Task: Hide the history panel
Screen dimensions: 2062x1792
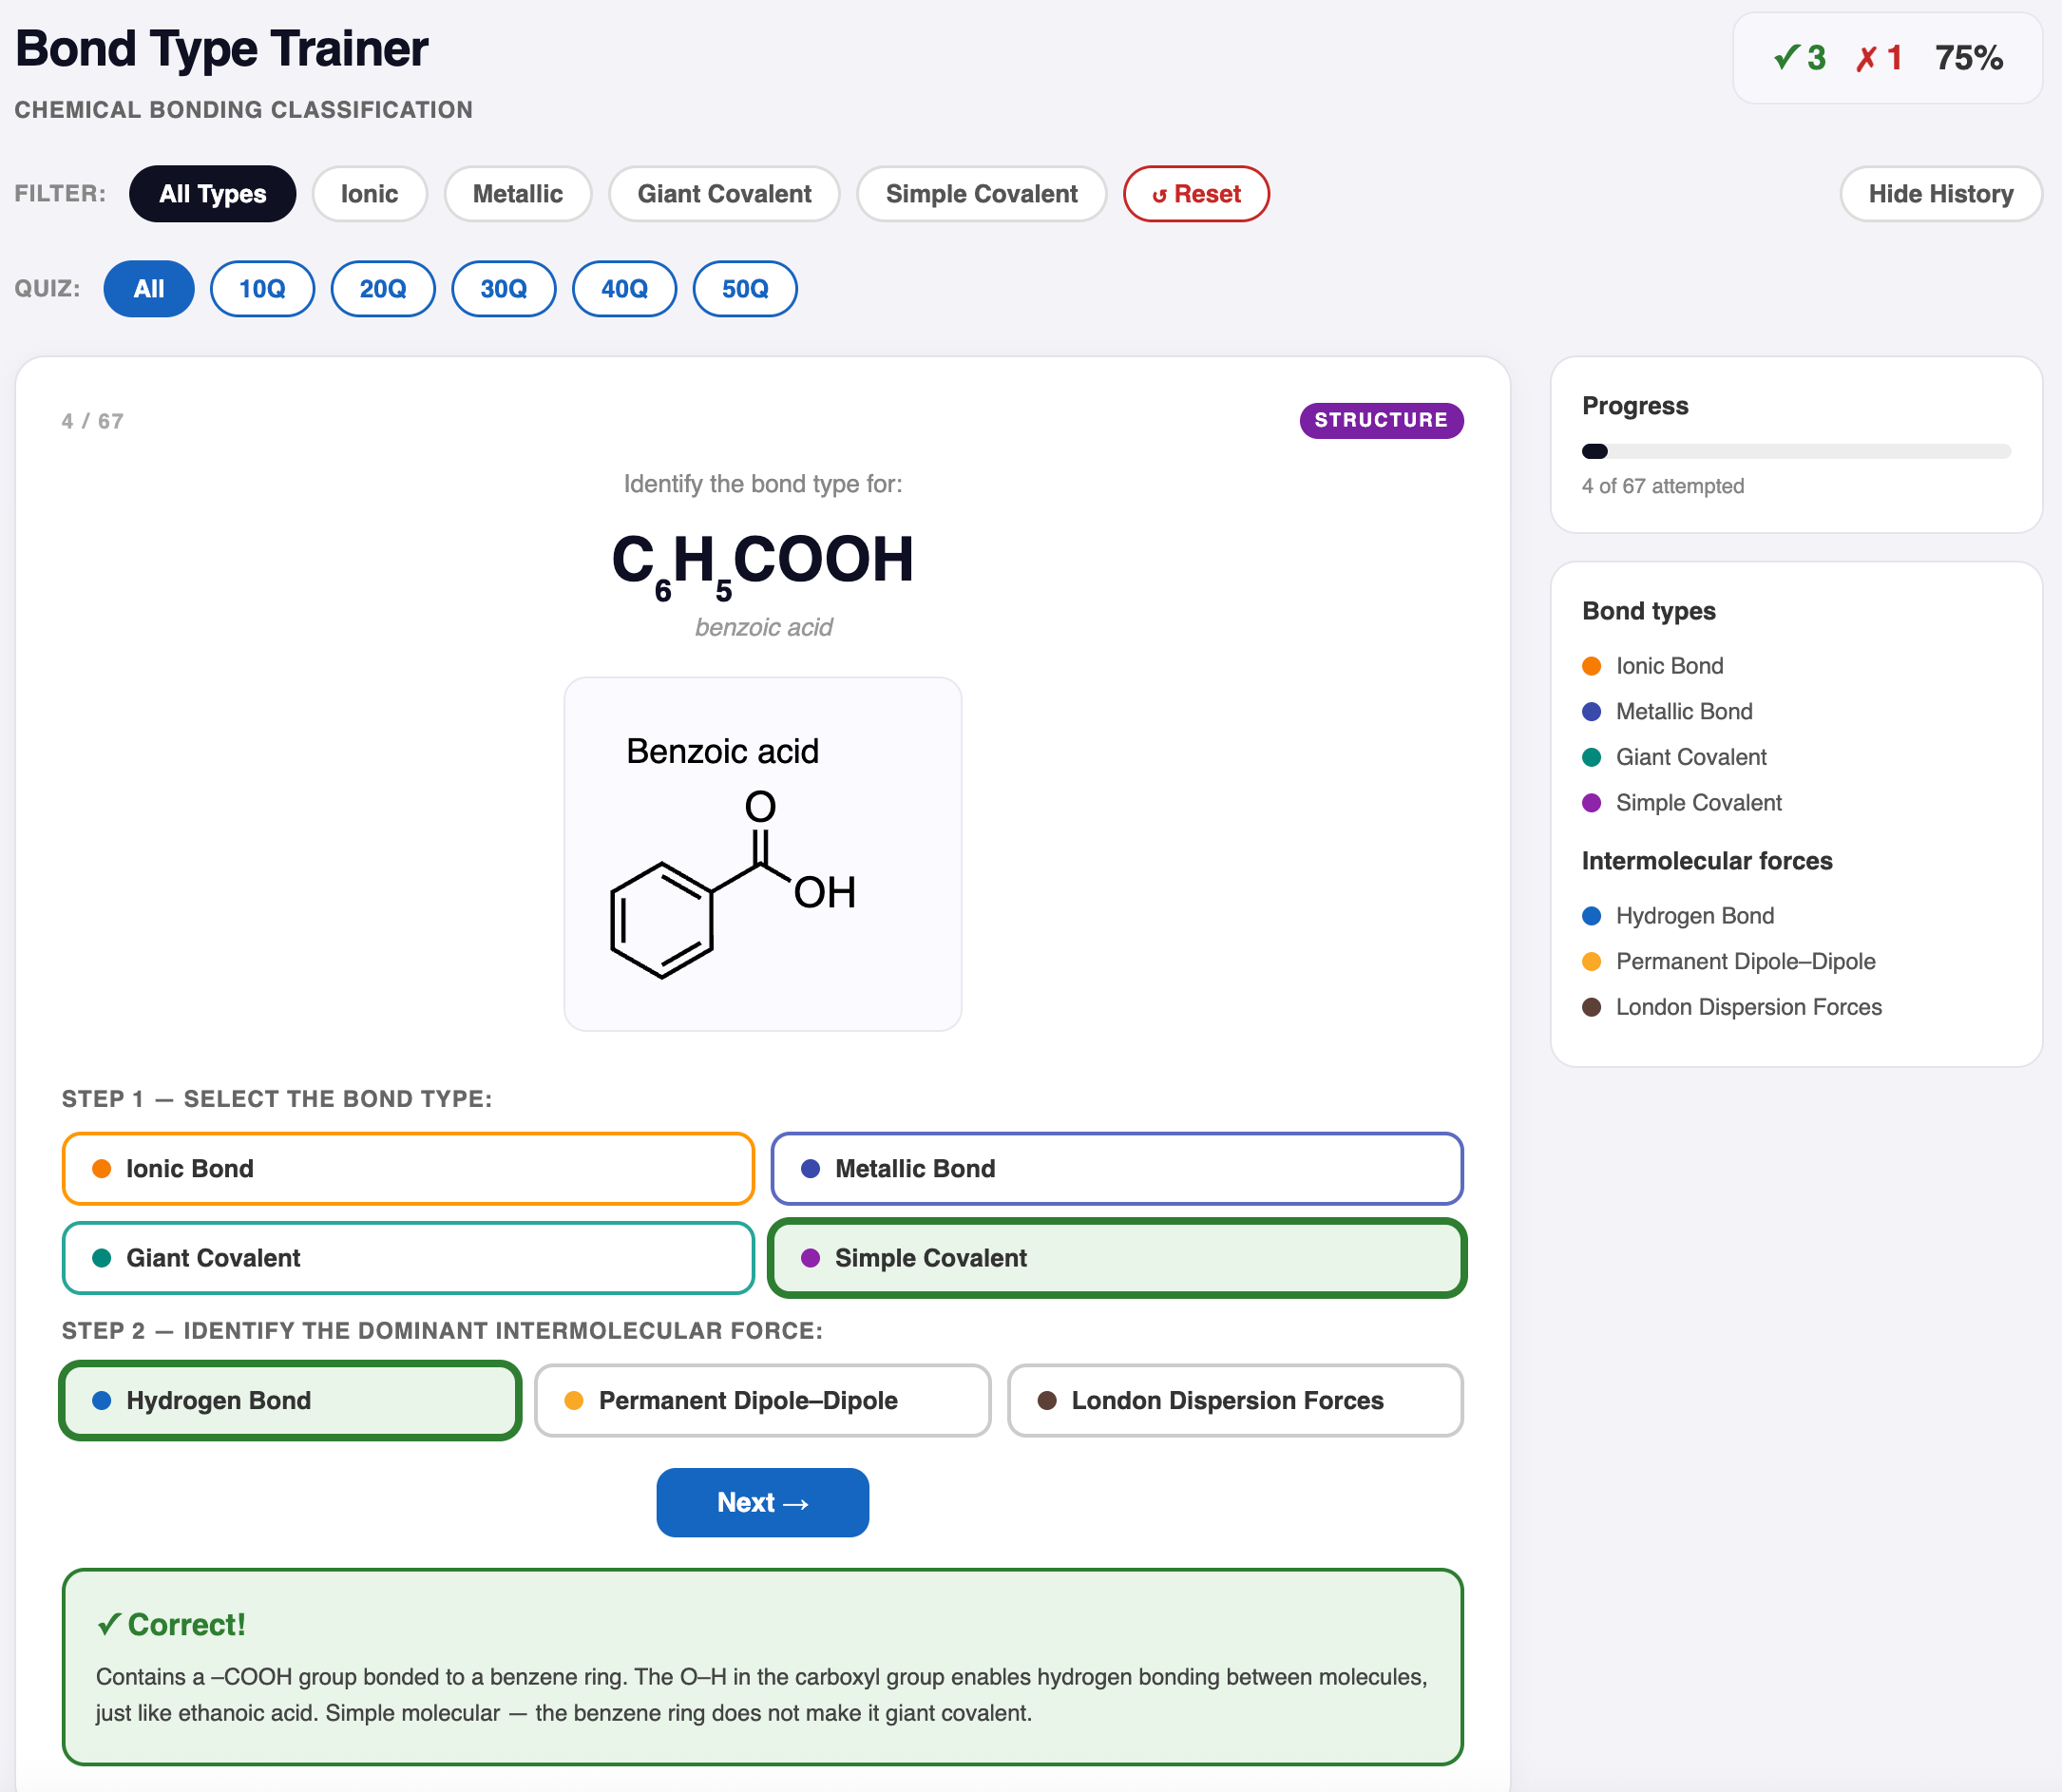Action: pos(1940,194)
